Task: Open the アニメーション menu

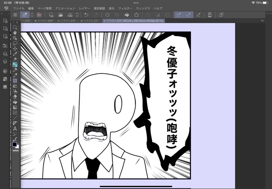Action: [x=65, y=8]
